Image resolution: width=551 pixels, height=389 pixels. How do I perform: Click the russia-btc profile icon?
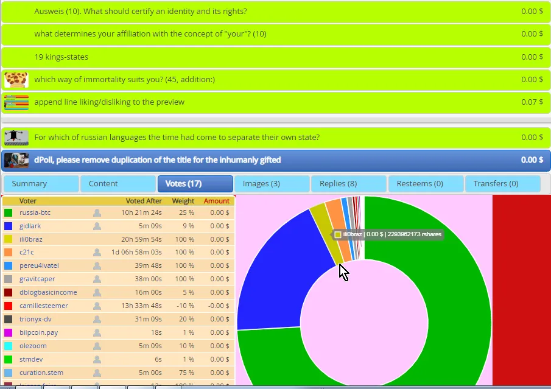coord(97,212)
